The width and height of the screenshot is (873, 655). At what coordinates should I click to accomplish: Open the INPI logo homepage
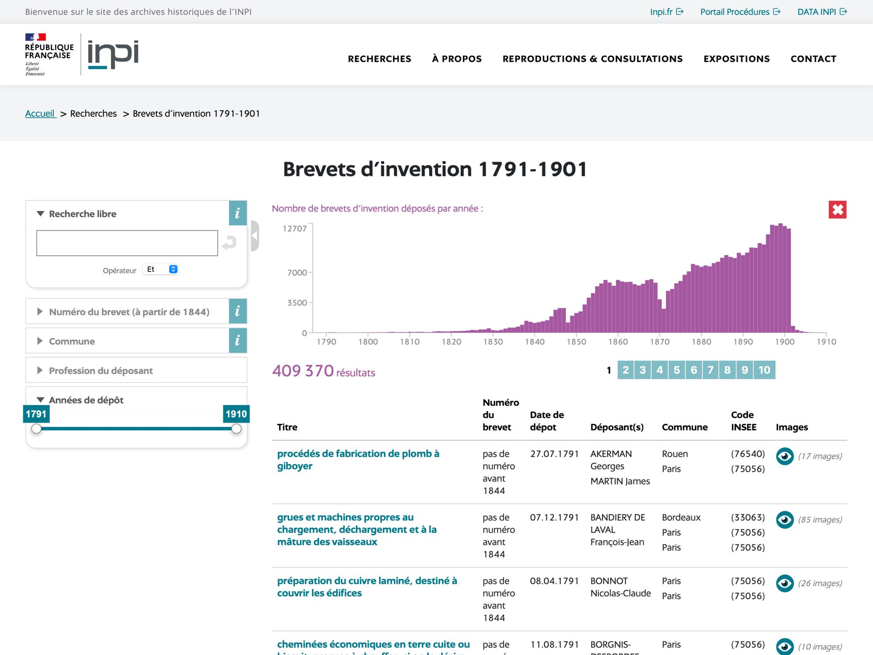(113, 55)
